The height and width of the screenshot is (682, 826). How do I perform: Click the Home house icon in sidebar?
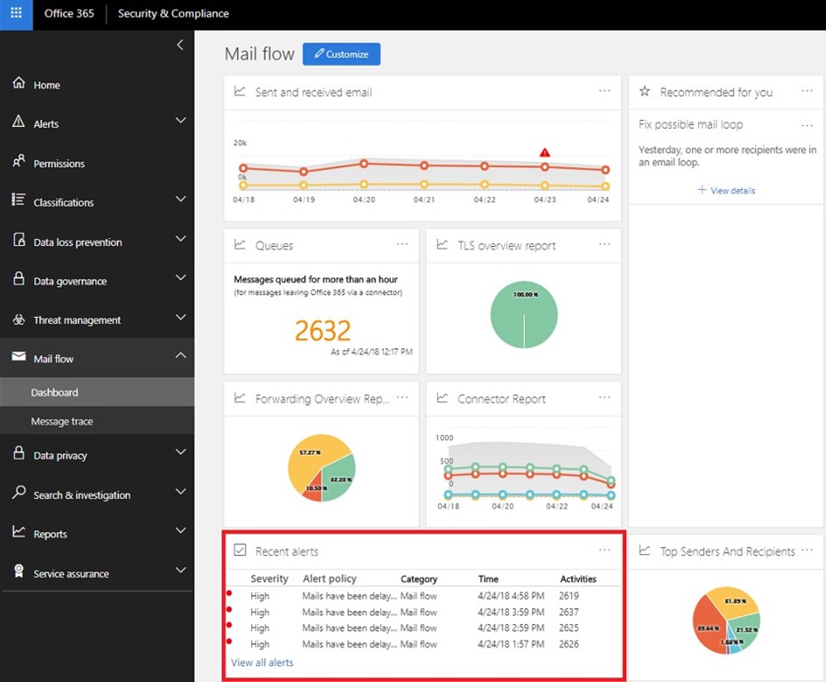(x=19, y=83)
